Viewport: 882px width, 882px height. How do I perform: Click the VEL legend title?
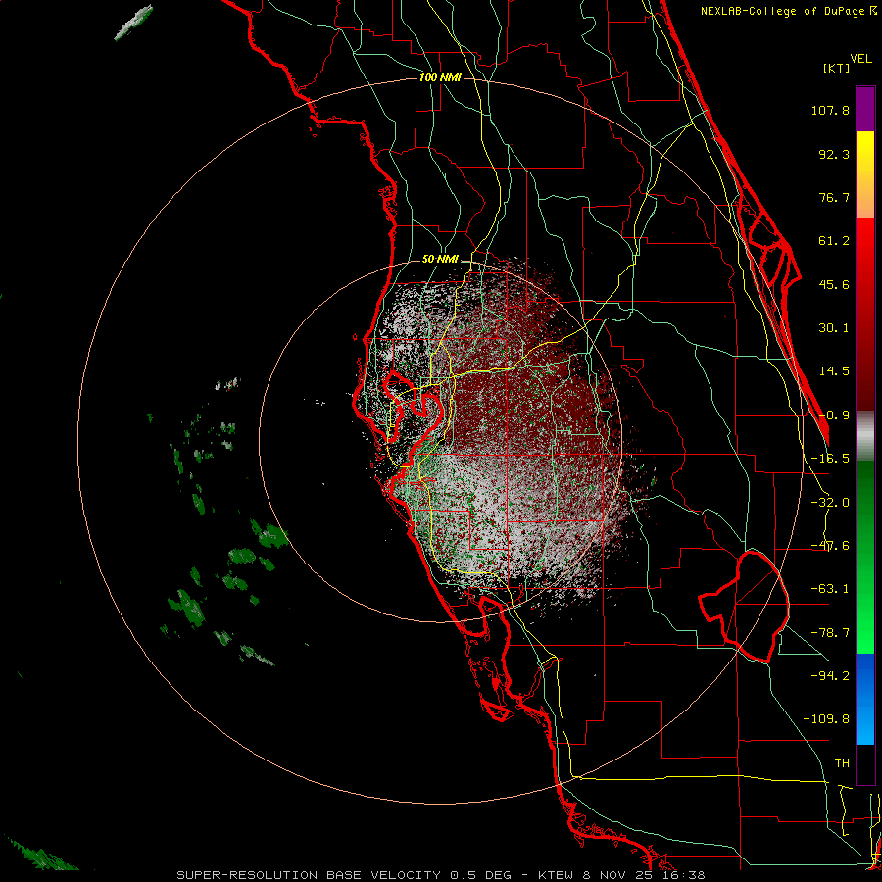(x=860, y=59)
